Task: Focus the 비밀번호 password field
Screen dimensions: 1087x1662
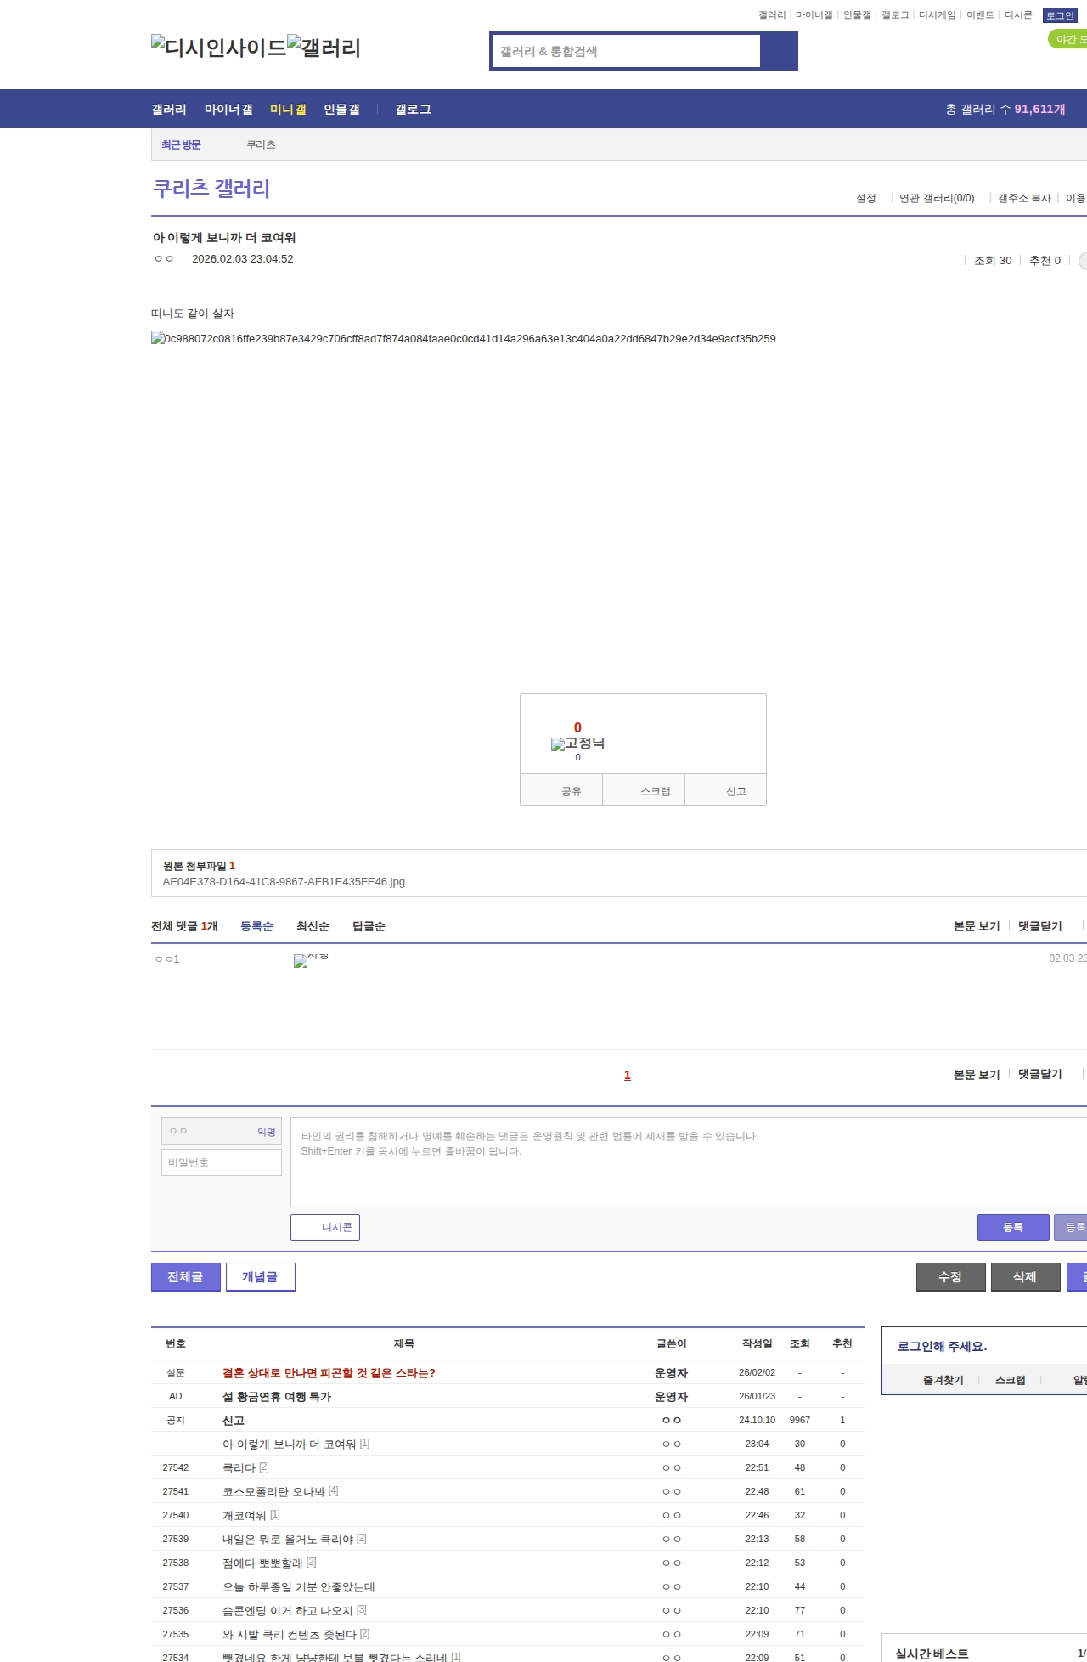Action: 221,1162
